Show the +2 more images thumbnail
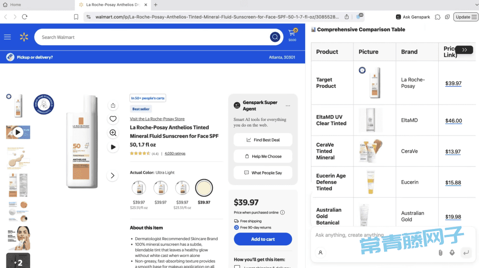479x268 pixels. pos(18,260)
